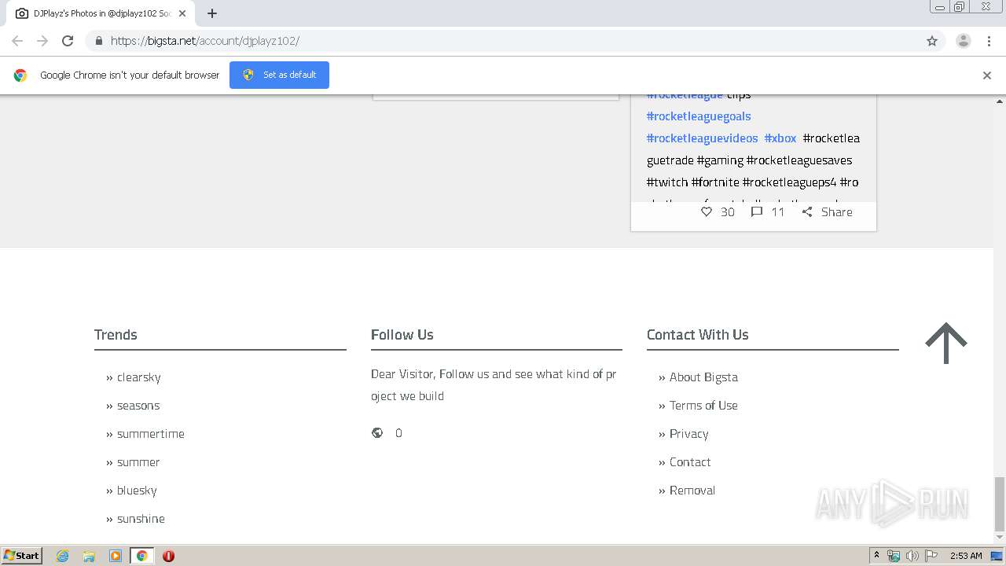Open the file explorer taskbar icon
This screenshot has width=1006, height=566.
(x=89, y=556)
